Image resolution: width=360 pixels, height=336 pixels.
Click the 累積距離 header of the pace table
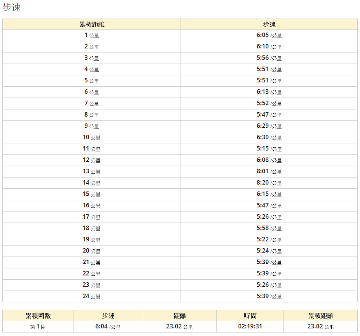92,24
